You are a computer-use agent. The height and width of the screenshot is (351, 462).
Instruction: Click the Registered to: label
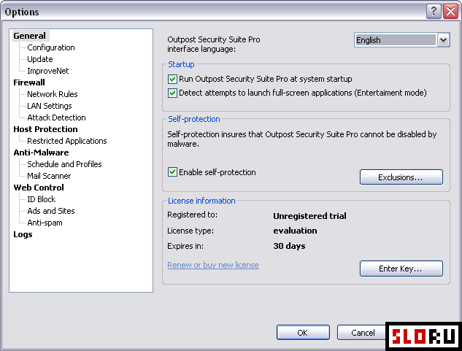click(192, 215)
